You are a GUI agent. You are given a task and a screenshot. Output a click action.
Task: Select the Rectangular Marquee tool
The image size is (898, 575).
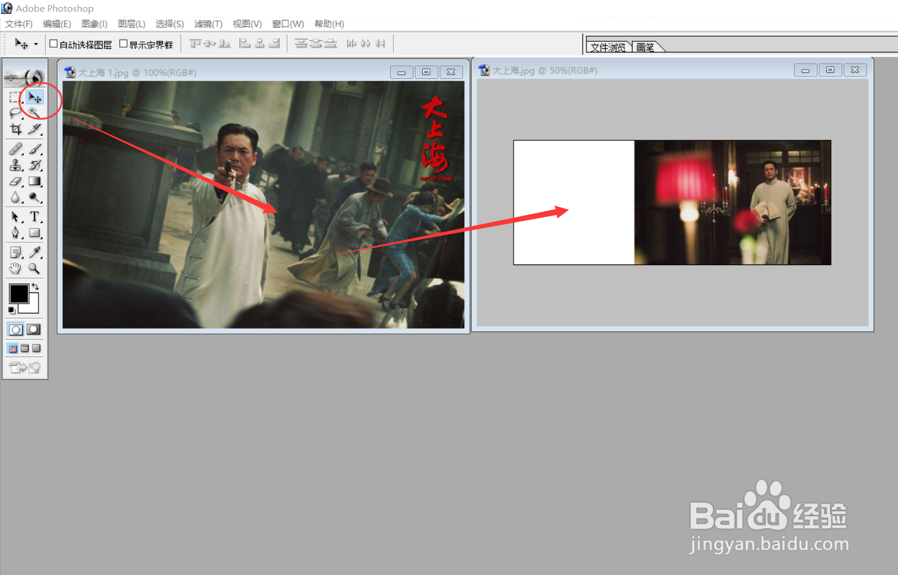(x=16, y=97)
